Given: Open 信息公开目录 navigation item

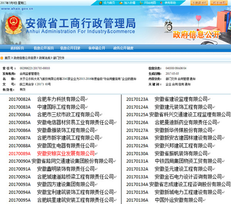Looking at the screenshot, I should 70,48.
